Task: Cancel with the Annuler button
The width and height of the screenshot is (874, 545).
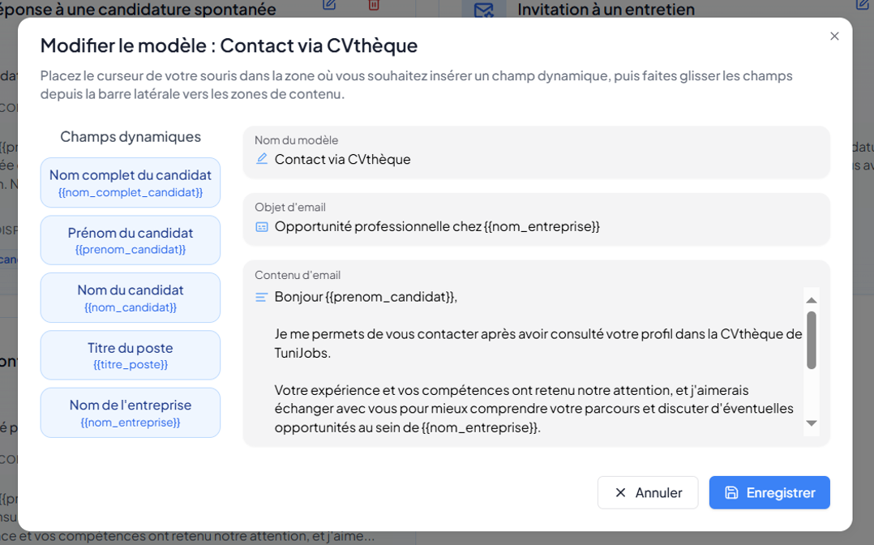Action: pyautogui.click(x=648, y=492)
